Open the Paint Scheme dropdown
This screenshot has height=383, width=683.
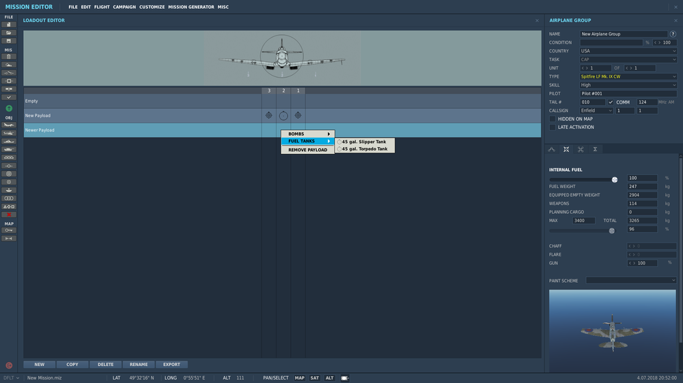(630, 280)
